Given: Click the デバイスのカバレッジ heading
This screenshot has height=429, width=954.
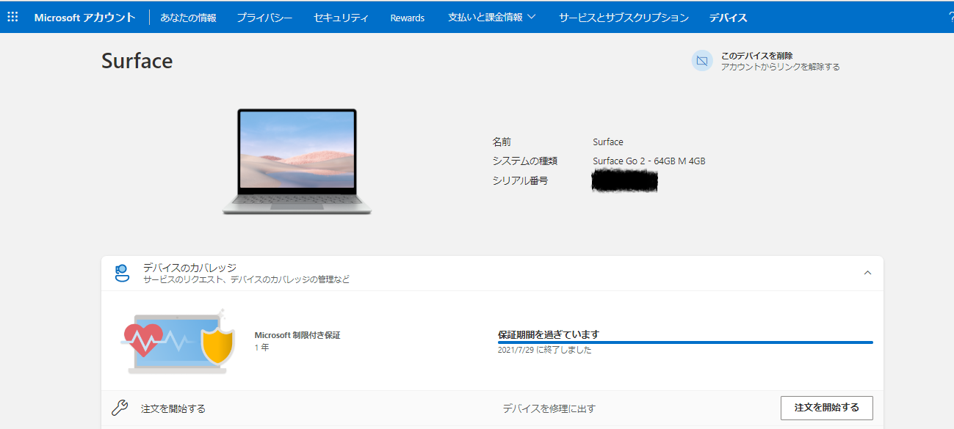Looking at the screenshot, I should coord(189,268).
